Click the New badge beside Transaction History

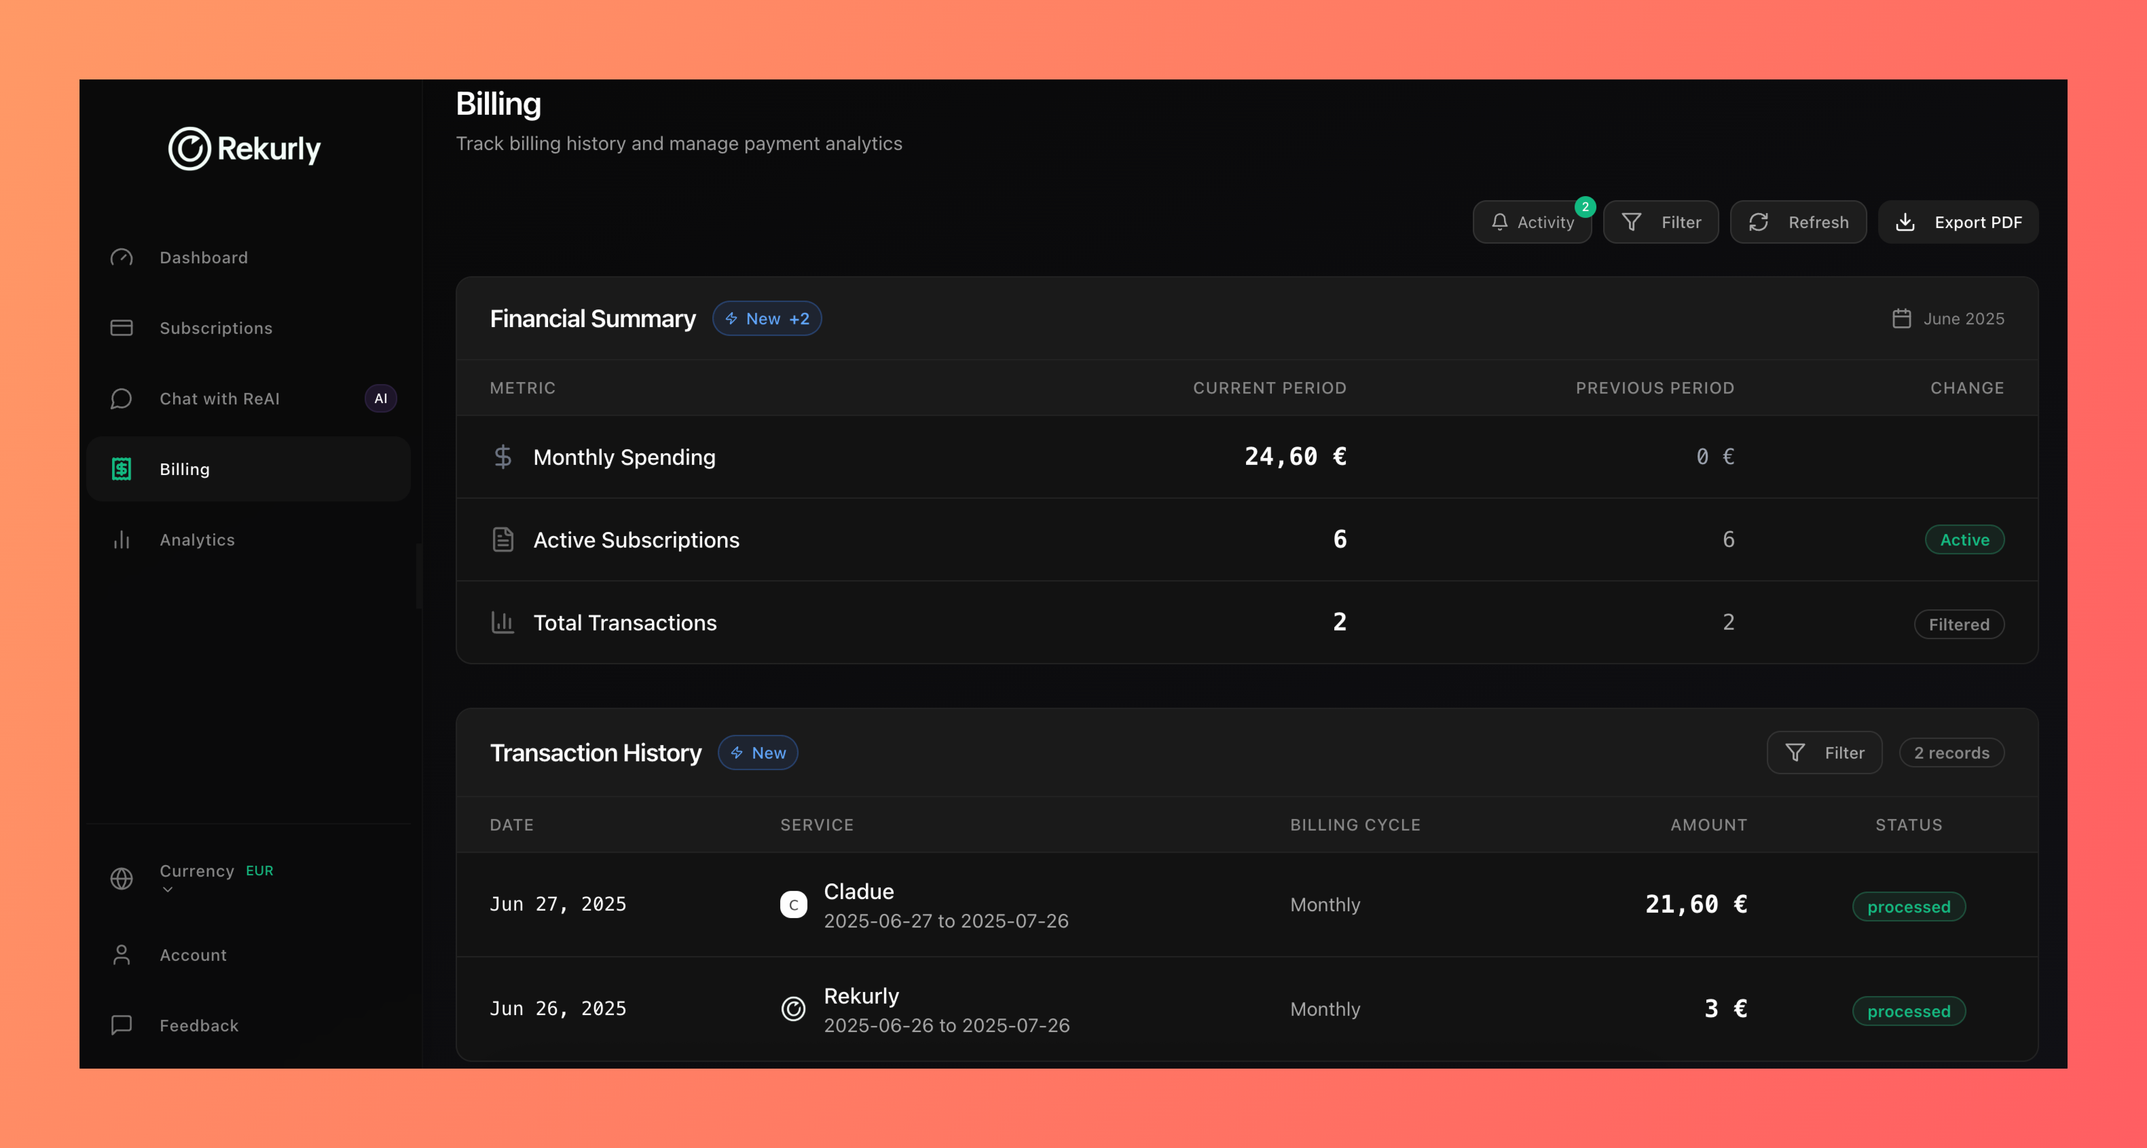758,752
